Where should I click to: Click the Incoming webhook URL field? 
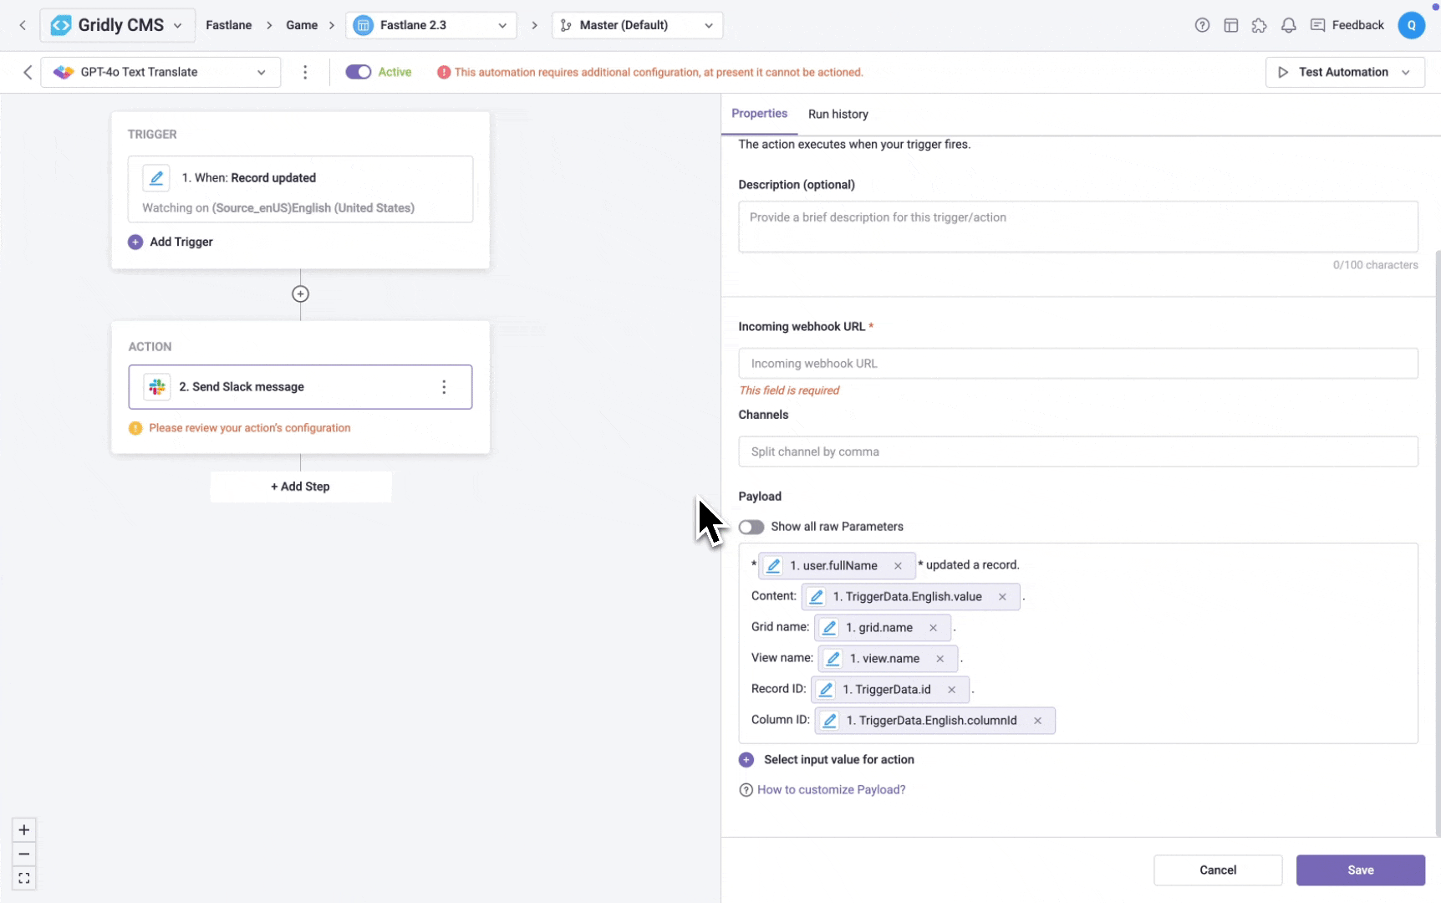tap(1077, 364)
